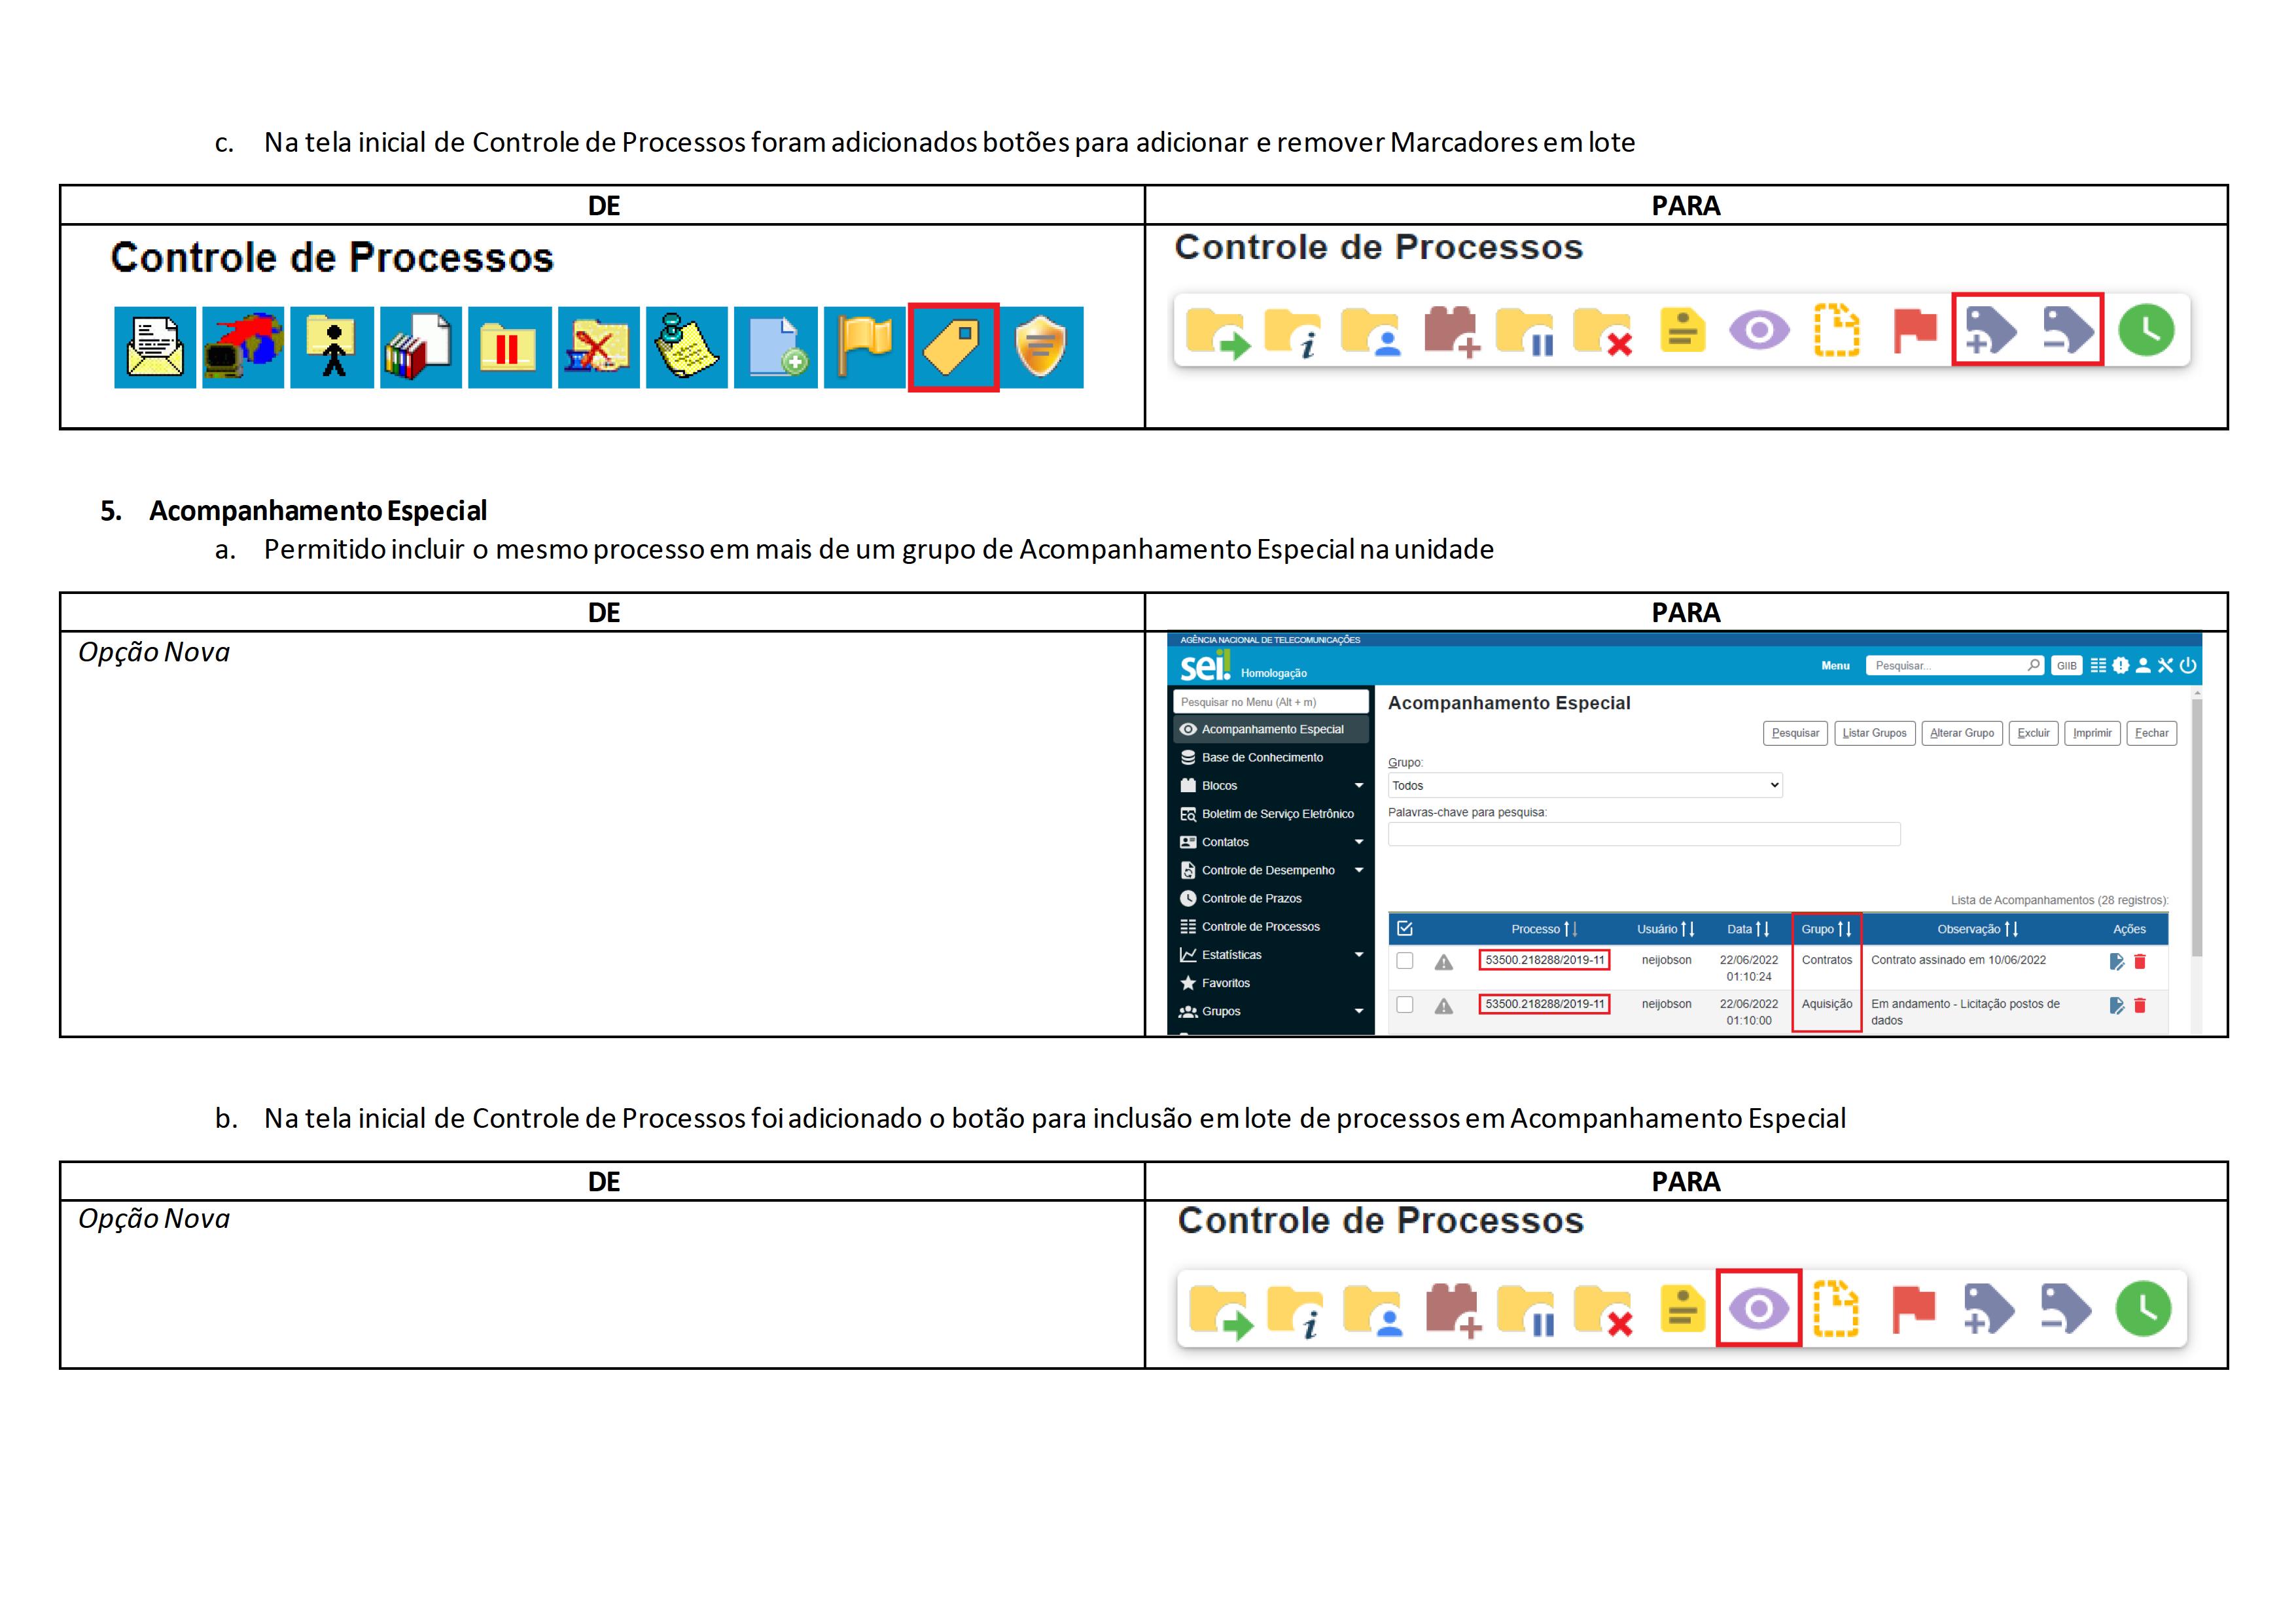This screenshot has width=2296, height=1623.
Task: Click the tools/settings icon in SEI header
Action: click(2165, 666)
